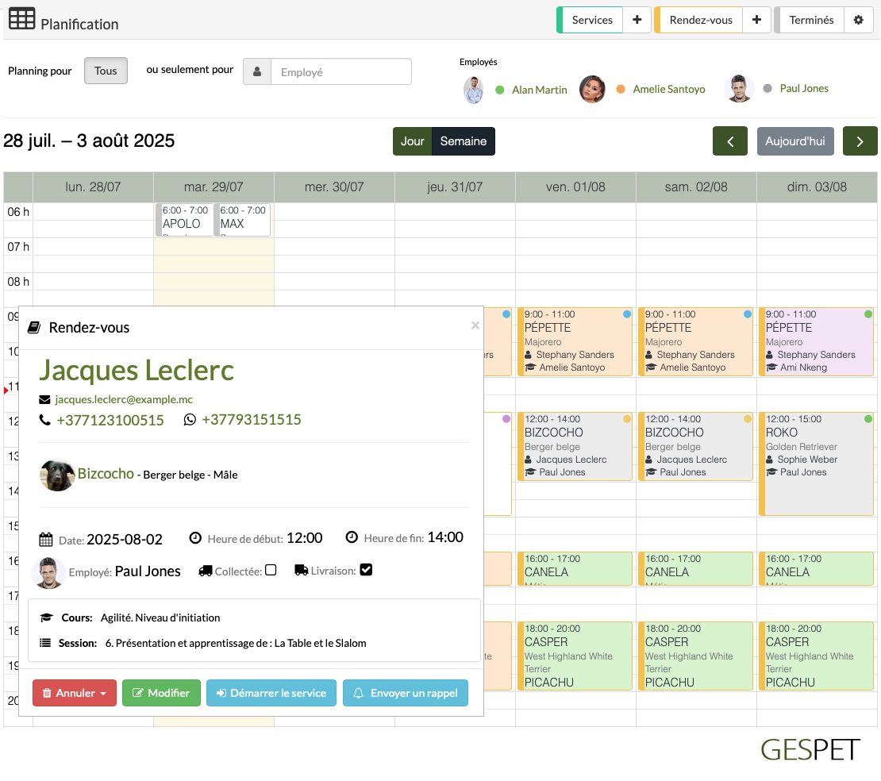Image resolution: width=881 pixels, height=781 pixels.
Task: Click the Modifier button
Action: pyautogui.click(x=161, y=693)
